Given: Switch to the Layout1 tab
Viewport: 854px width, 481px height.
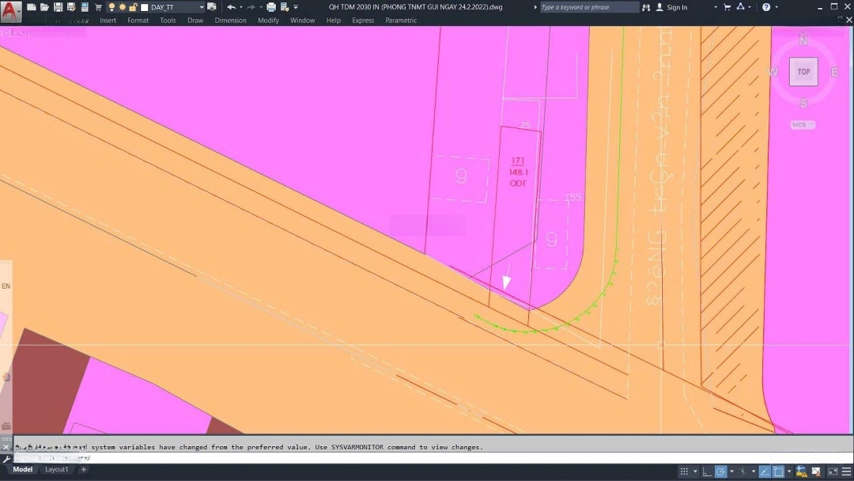Looking at the screenshot, I should click(x=56, y=469).
